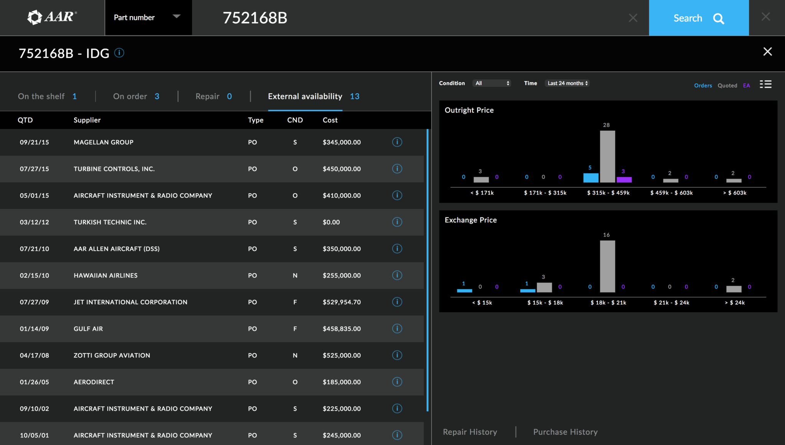This screenshot has height=445, width=785.
Task: Click the 01/14/09 date of GULF AIR
Action: [x=34, y=328]
